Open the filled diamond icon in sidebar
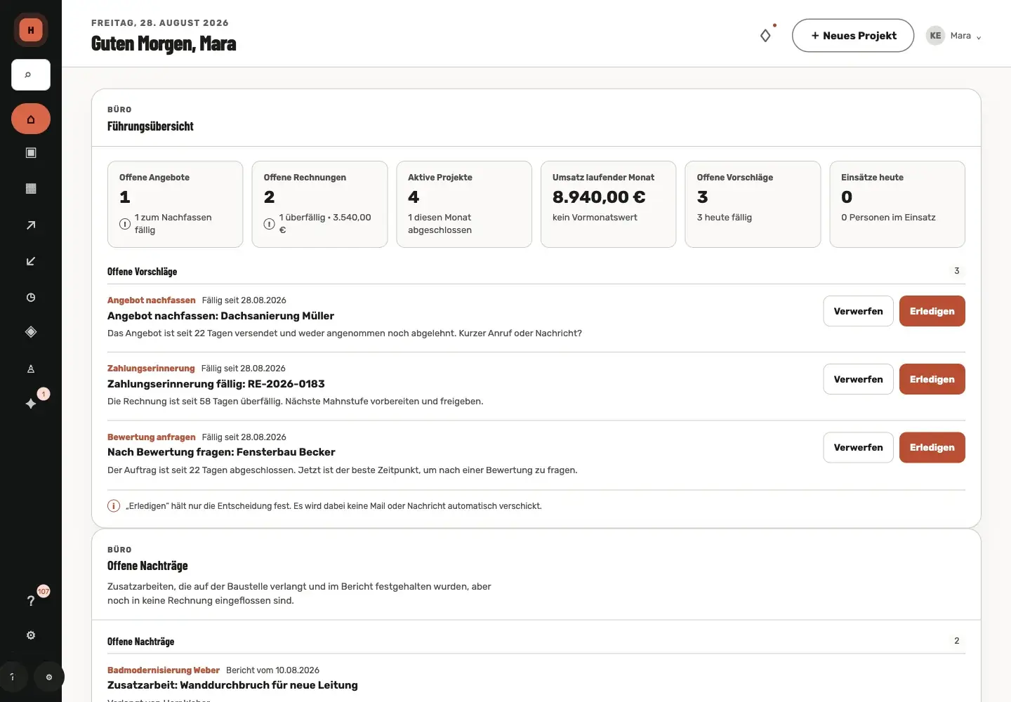Screen dimensions: 1011x702 [x=31, y=332]
